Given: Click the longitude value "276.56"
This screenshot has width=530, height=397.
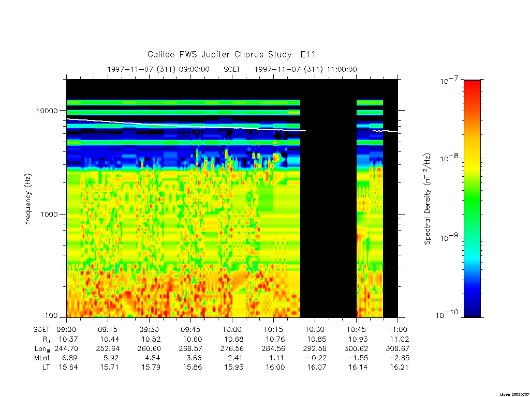Looking at the screenshot, I should pos(232,349).
